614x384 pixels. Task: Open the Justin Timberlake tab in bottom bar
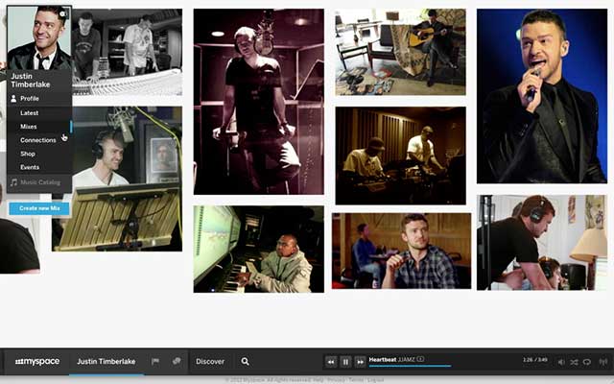point(106,361)
